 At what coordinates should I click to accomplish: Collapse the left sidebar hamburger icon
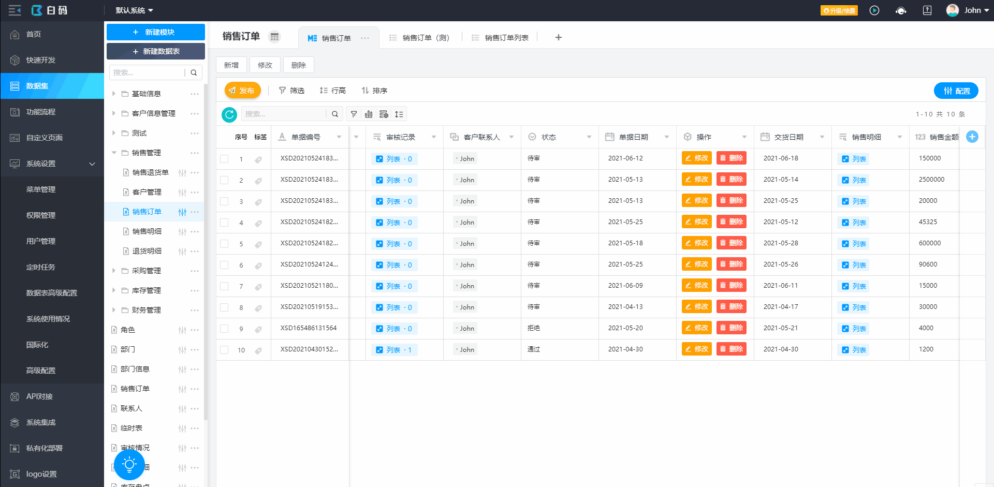(14, 10)
